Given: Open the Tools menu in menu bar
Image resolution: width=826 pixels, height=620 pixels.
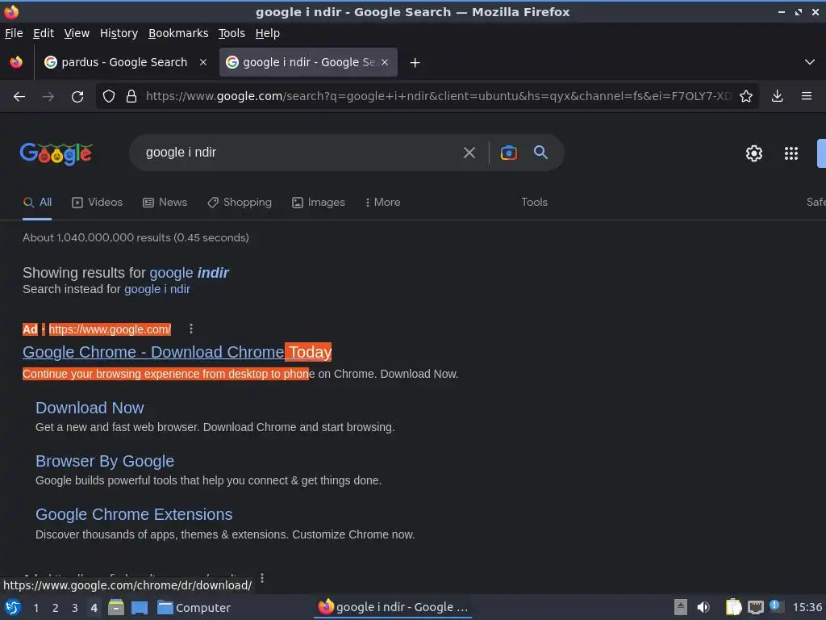Looking at the screenshot, I should tap(232, 33).
